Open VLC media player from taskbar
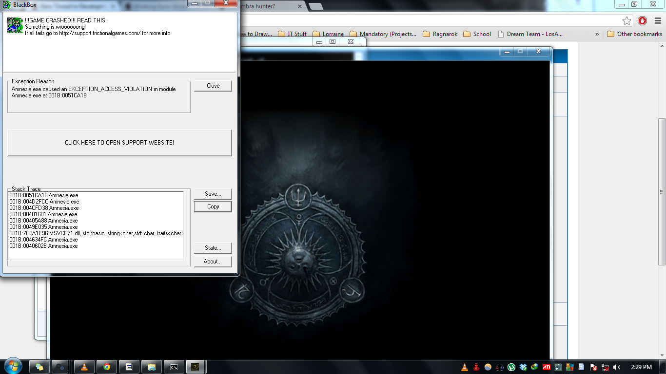The image size is (666, 374). (84, 367)
